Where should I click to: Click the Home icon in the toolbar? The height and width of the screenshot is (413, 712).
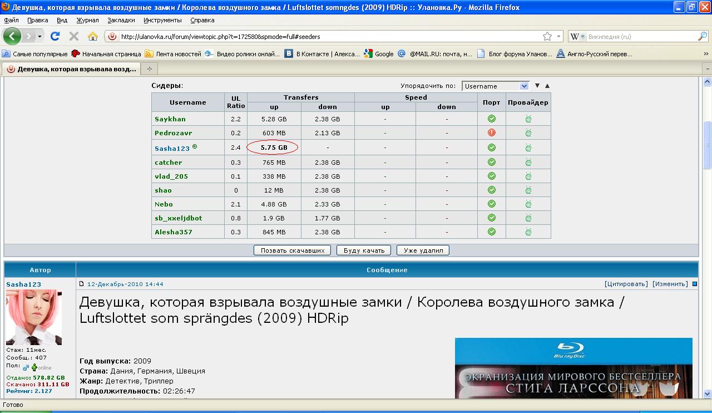point(93,36)
